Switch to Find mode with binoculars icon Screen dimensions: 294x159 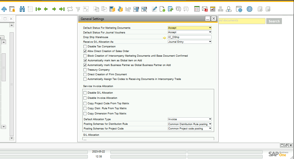click(x=22, y=9)
